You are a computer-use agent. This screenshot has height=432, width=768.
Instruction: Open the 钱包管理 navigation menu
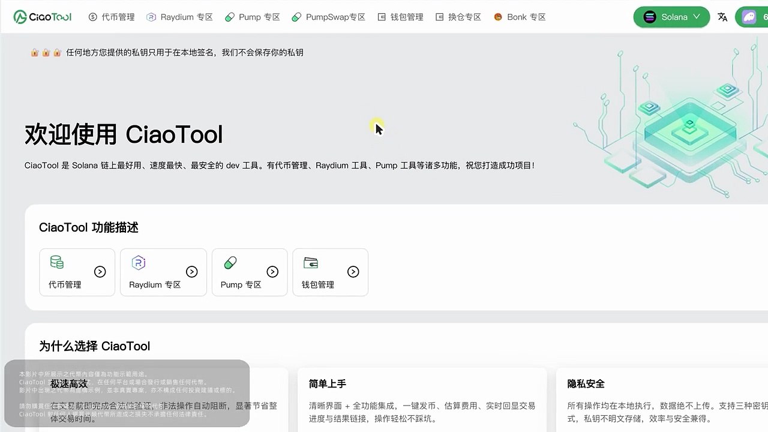(x=400, y=17)
